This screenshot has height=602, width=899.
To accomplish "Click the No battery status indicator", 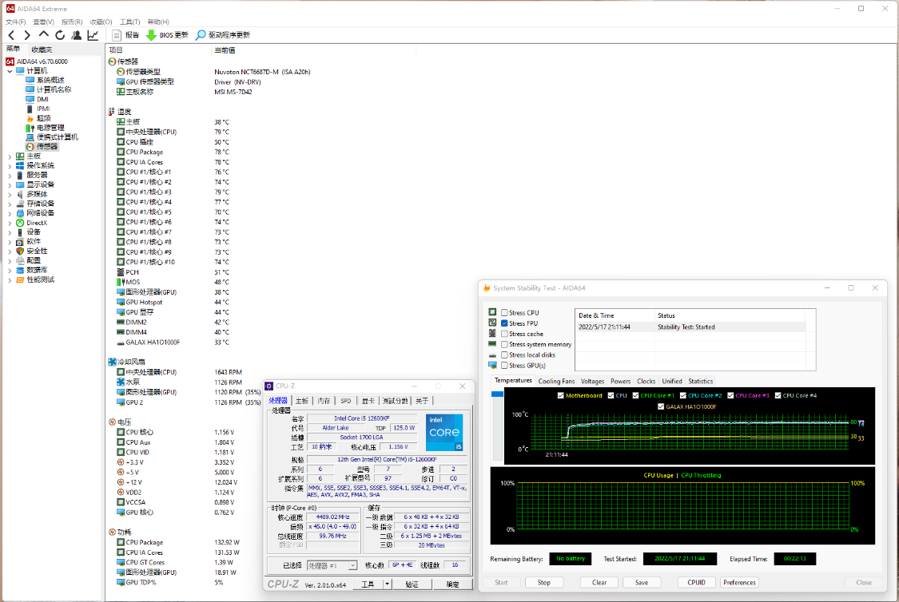I will (x=570, y=558).
